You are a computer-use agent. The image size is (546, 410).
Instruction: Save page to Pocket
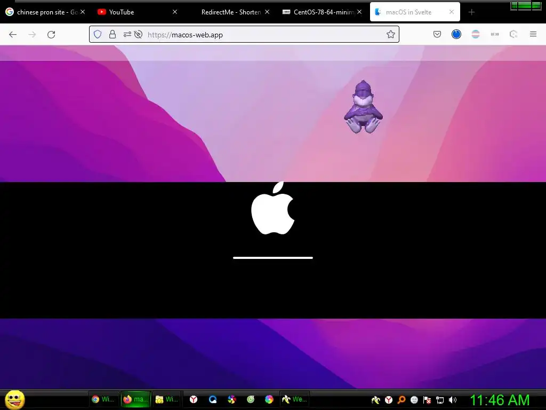[437, 34]
